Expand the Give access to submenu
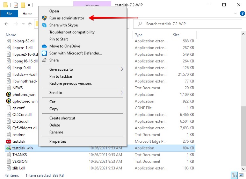Image resolution: width=246 pixels, height=179 pixels. click(122, 69)
